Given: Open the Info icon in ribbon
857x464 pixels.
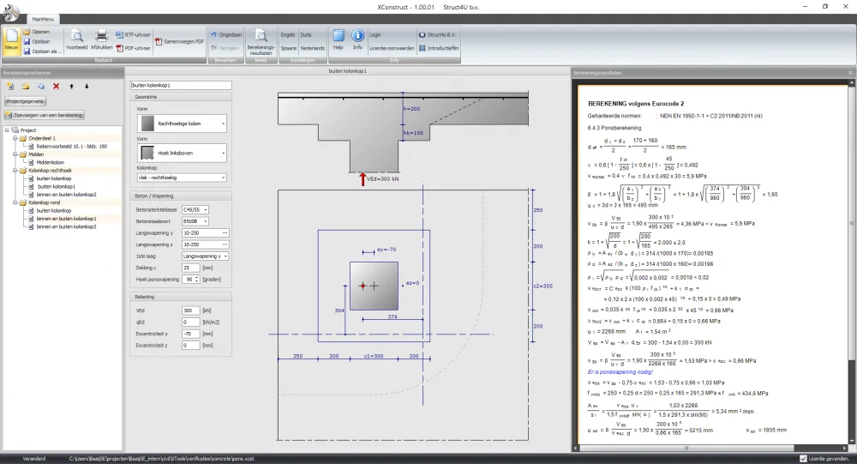Looking at the screenshot, I should (x=357, y=40).
